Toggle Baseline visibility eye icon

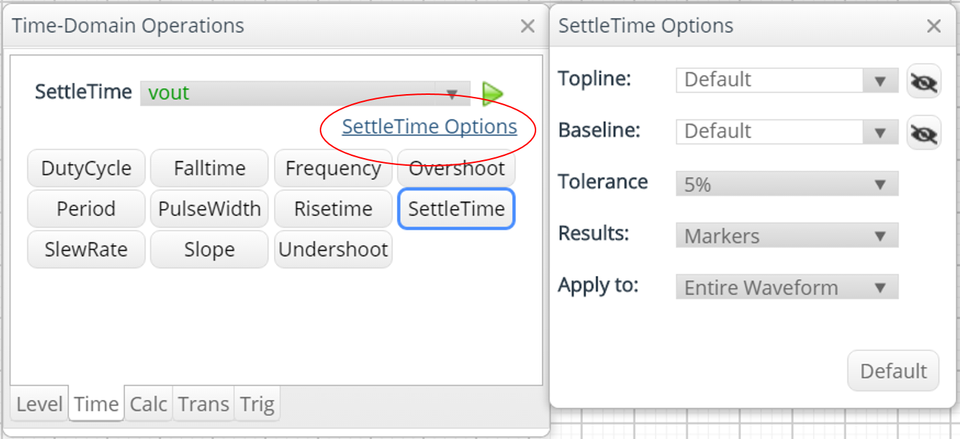tap(923, 133)
